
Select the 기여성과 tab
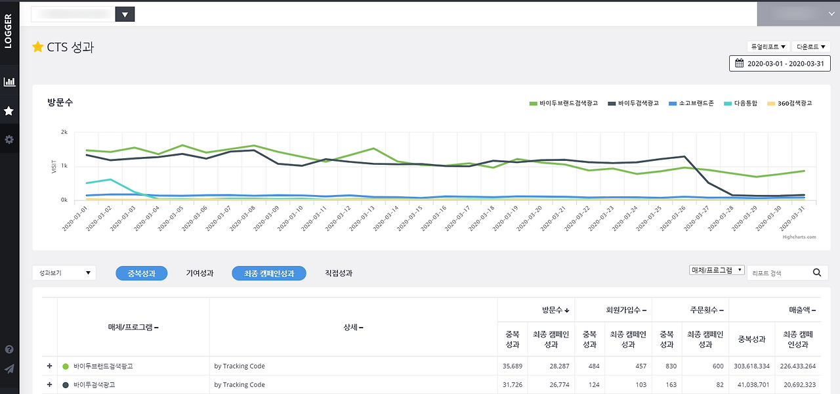point(199,273)
